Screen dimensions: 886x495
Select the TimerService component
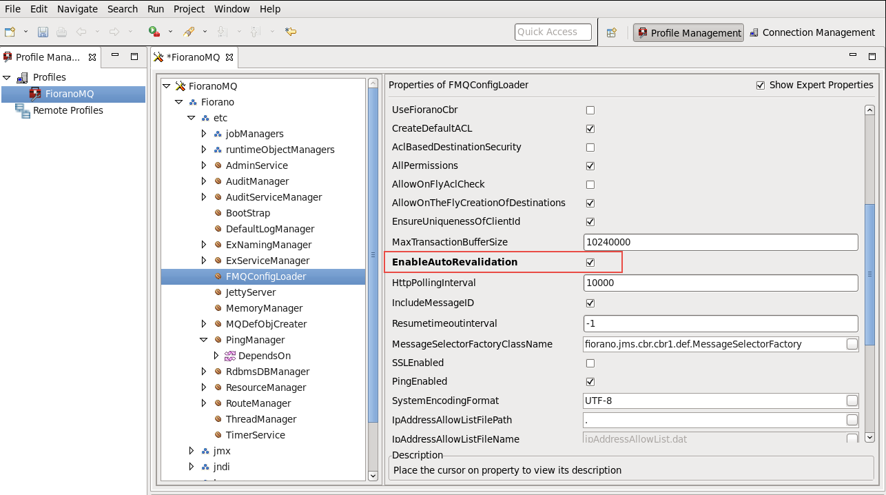255,435
